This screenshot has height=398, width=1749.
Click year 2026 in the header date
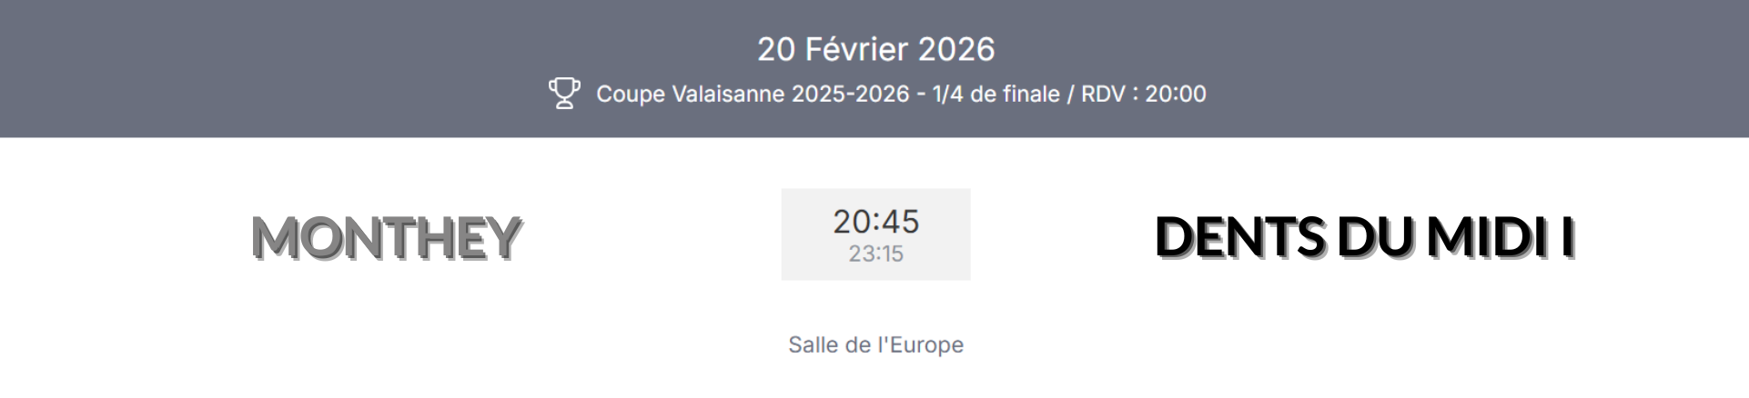click(x=955, y=49)
